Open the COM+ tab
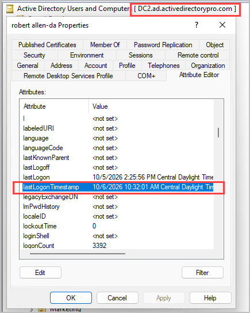Viewport: 250px width, 313px height. click(146, 76)
